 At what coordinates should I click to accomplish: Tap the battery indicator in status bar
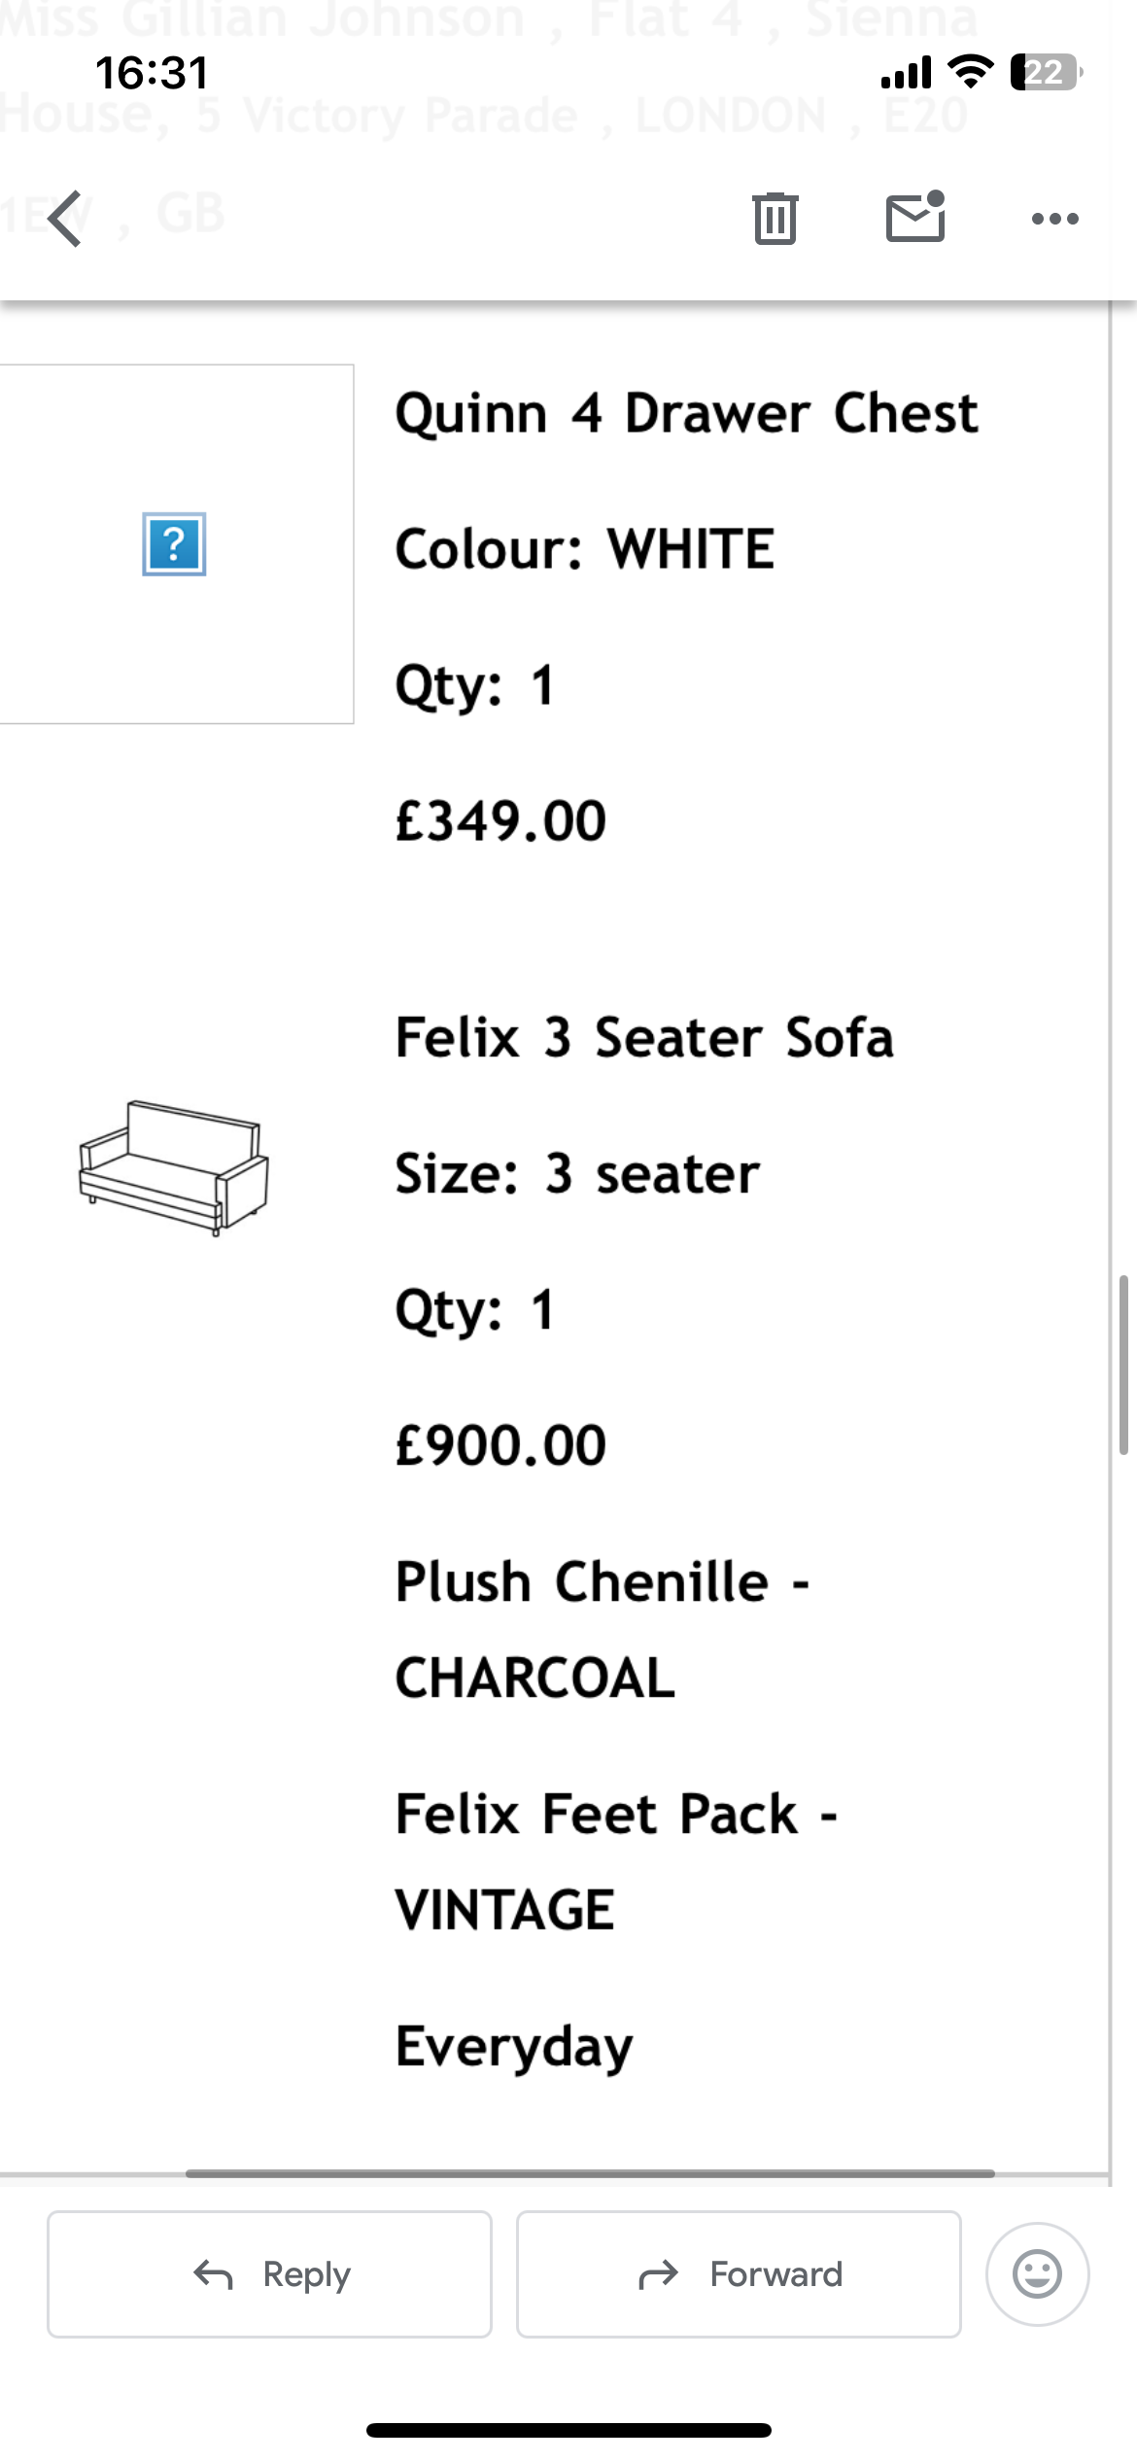[x=1047, y=72]
